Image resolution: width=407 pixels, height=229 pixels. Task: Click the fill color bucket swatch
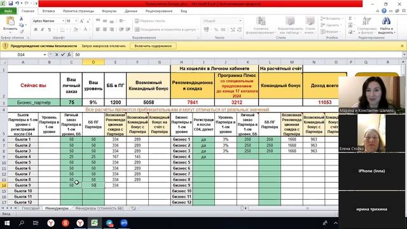(75, 30)
